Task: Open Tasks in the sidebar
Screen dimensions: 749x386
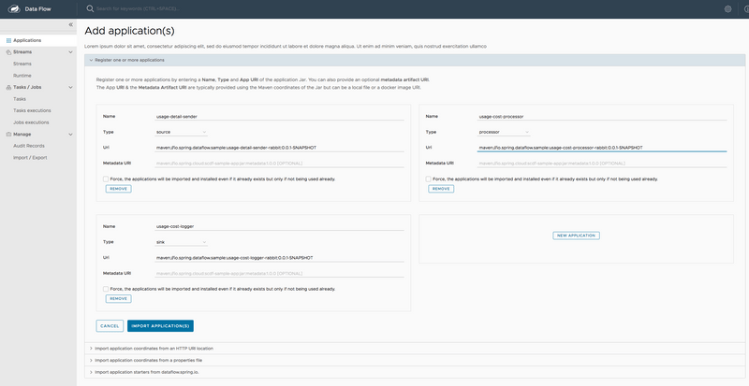Action: [20, 99]
